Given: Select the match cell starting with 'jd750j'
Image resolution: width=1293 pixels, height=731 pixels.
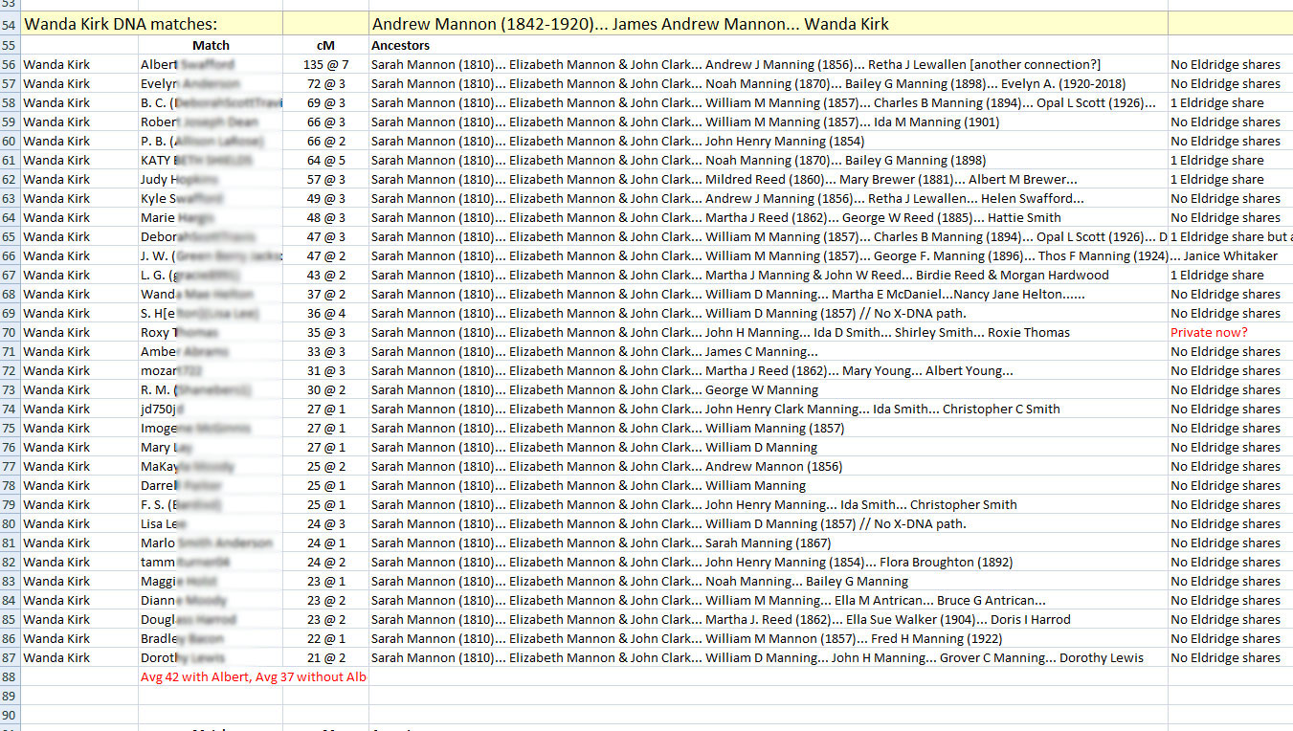Looking at the screenshot, I should coord(211,409).
